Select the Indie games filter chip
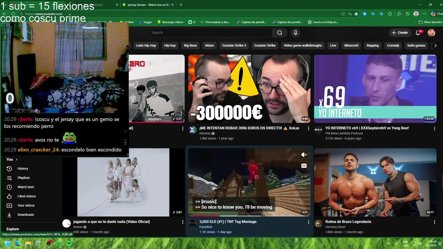443x249 pixels. [x=416, y=45]
